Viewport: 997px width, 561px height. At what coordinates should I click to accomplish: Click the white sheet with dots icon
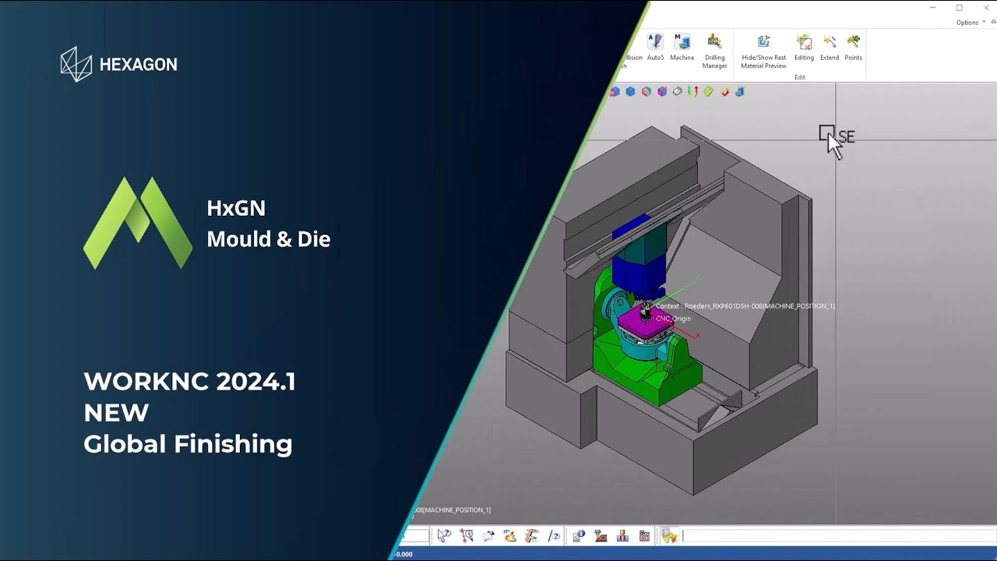488,535
